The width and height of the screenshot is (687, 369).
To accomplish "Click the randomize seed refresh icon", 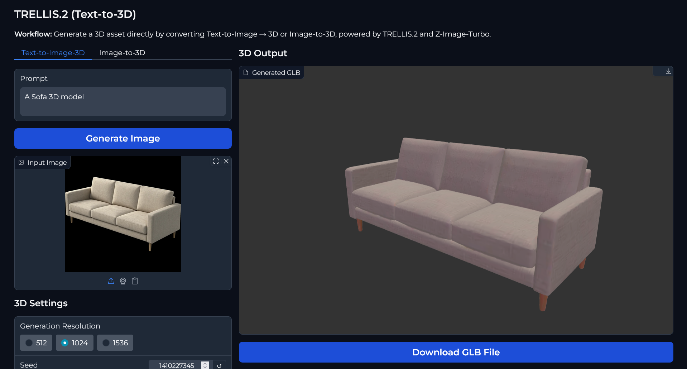I will [x=219, y=366].
